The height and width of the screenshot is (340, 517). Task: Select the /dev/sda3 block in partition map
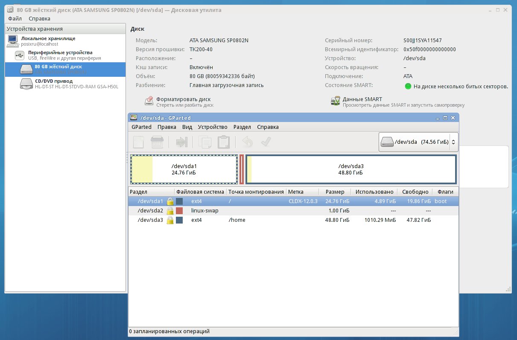pyautogui.click(x=351, y=169)
